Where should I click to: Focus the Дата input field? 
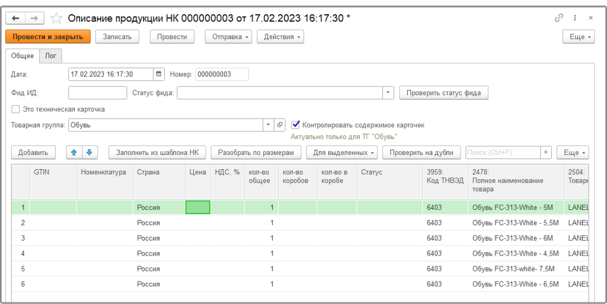coord(111,74)
